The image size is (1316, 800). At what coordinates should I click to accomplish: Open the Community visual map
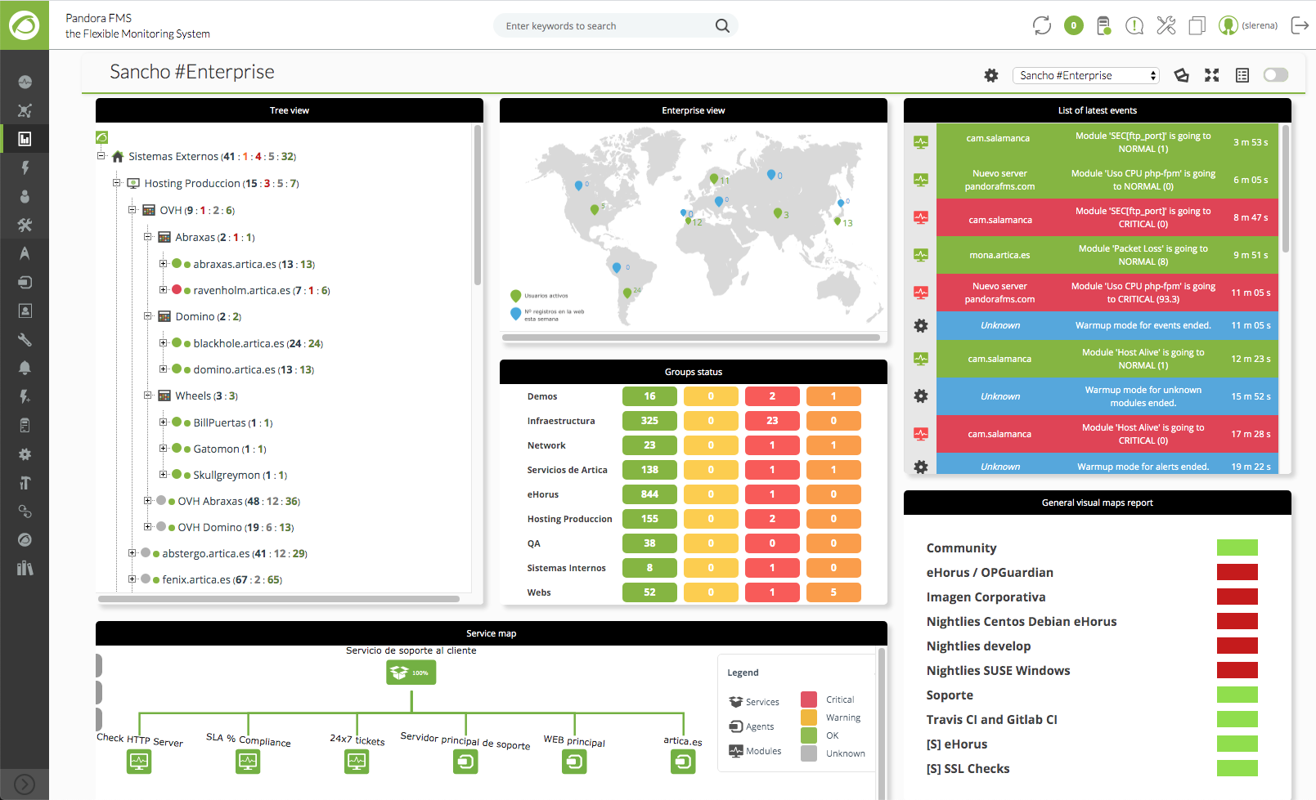click(x=961, y=548)
